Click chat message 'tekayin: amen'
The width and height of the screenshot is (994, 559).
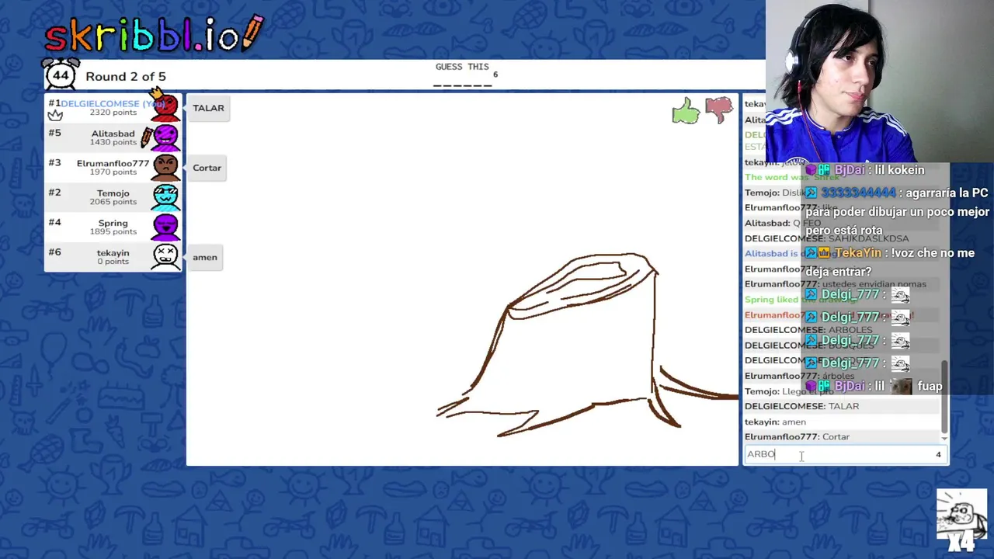point(776,422)
